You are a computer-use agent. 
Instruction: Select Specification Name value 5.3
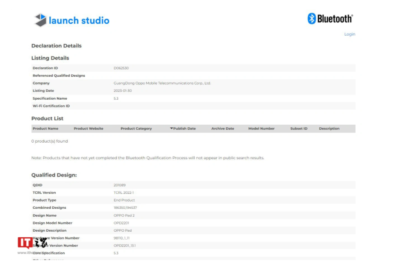click(x=116, y=98)
